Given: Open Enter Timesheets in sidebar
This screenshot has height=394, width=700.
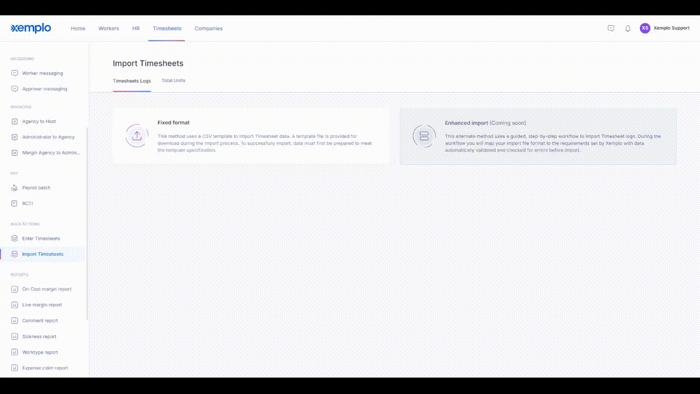Looking at the screenshot, I should (x=41, y=239).
